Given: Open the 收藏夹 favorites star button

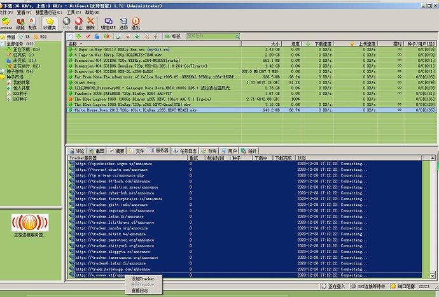Looking at the screenshot, I should click(50, 24).
